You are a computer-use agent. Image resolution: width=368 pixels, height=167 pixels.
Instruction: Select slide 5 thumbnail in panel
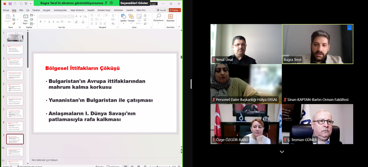pos(15,88)
